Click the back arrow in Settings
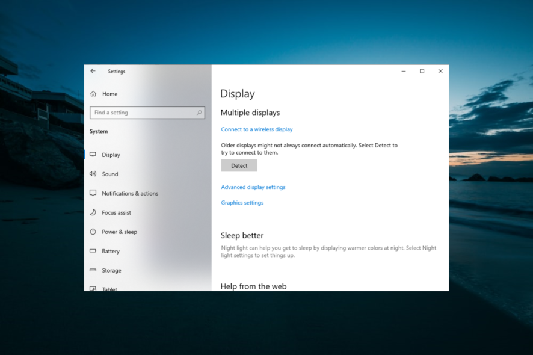The height and width of the screenshot is (355, 533). pos(93,71)
